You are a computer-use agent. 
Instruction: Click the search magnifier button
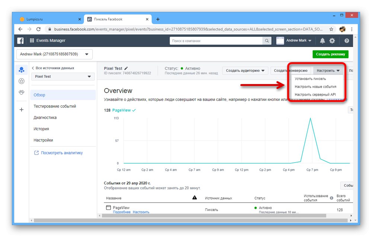point(267,41)
